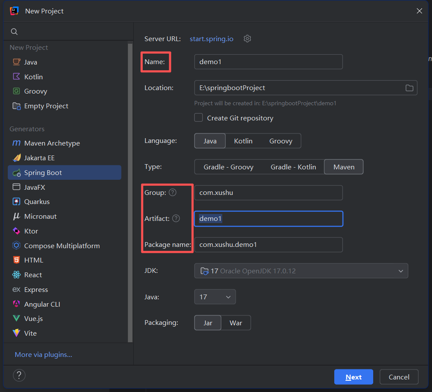Select Spring Boot generator
Viewport: 432px width, 392px height.
click(x=64, y=172)
